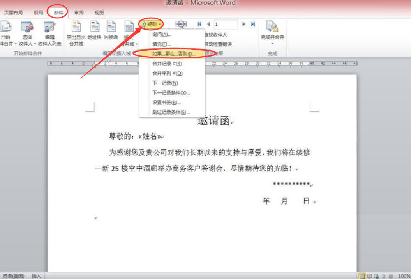Click the «姓名» merge field in document
Image resolution: width=411 pixels, height=279 pixels.
point(150,136)
